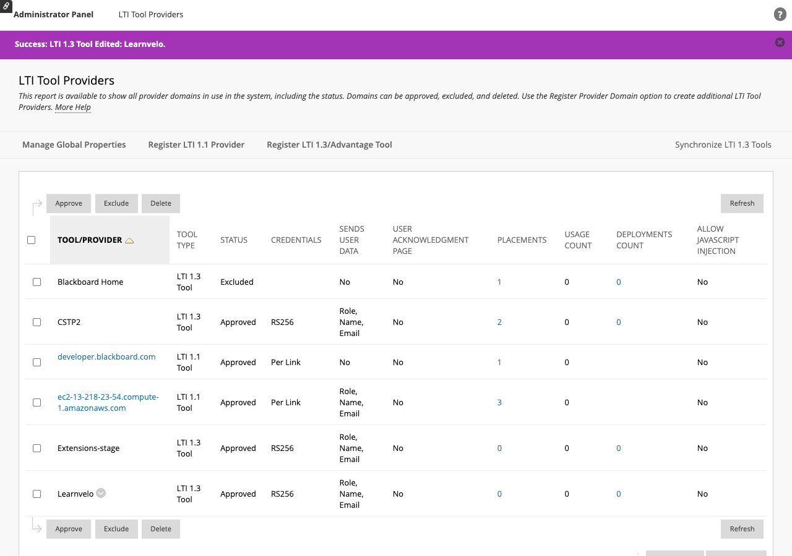Click Synchronize LTI 1.3 Tools
The image size is (792, 556).
pyautogui.click(x=723, y=145)
